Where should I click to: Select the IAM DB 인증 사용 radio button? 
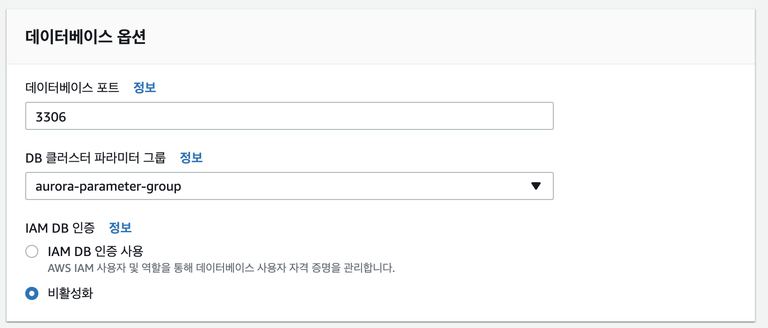[x=32, y=251]
